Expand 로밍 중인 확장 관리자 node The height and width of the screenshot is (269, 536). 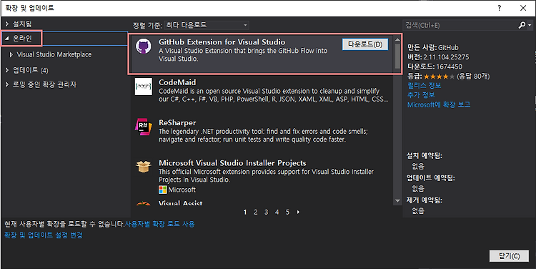[x=7, y=84]
